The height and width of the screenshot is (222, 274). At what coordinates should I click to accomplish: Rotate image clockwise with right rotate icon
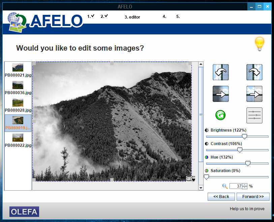pyautogui.click(x=254, y=72)
